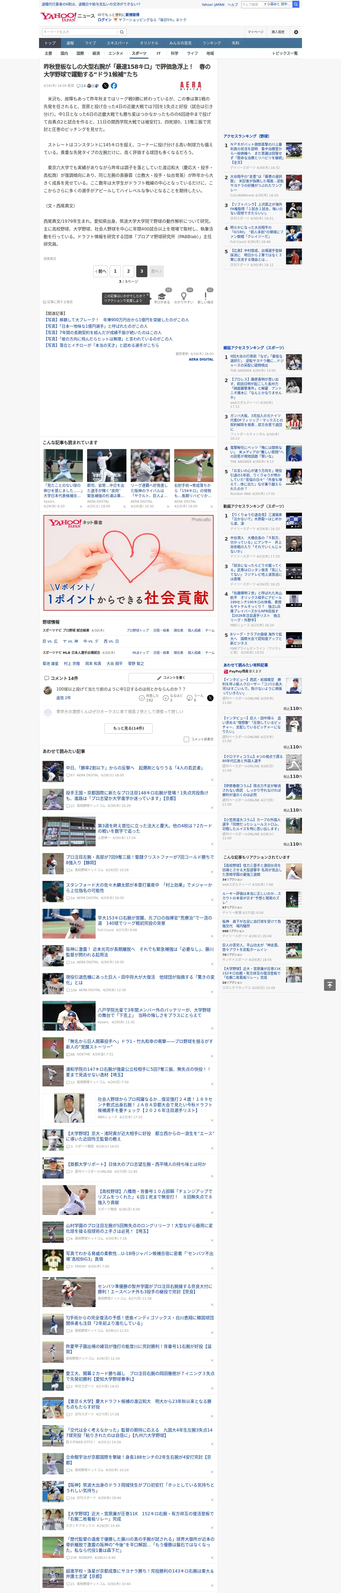Click the first commenter's avatar
This screenshot has width=341, height=1593.
[48, 691]
